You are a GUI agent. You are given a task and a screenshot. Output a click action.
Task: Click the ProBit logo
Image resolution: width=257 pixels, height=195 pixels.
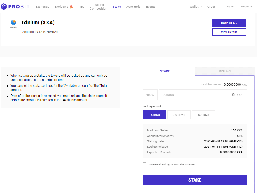tap(15, 7)
